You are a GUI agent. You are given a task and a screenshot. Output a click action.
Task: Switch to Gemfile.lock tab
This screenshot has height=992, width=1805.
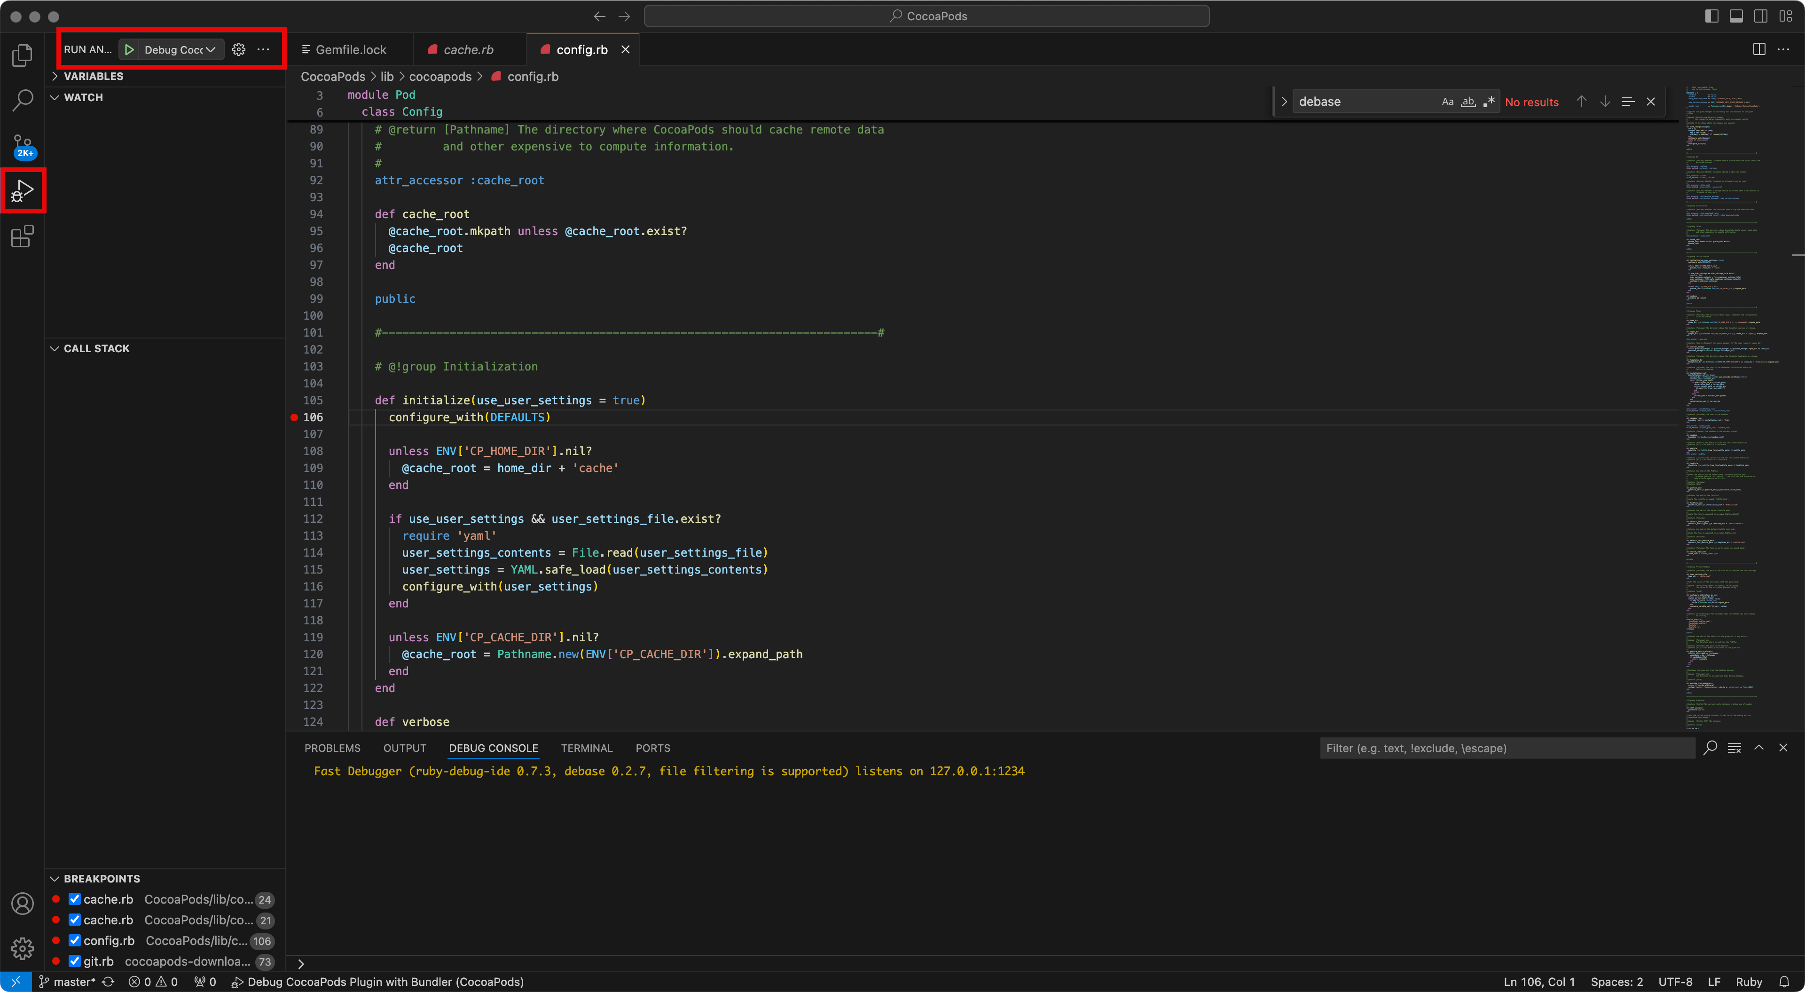[350, 49]
